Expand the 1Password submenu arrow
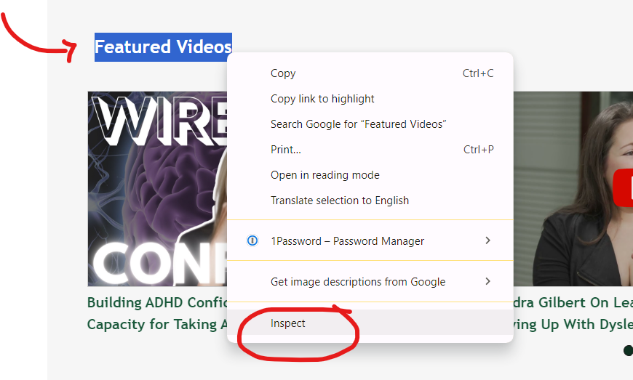Image resolution: width=633 pixels, height=380 pixels. click(x=487, y=240)
